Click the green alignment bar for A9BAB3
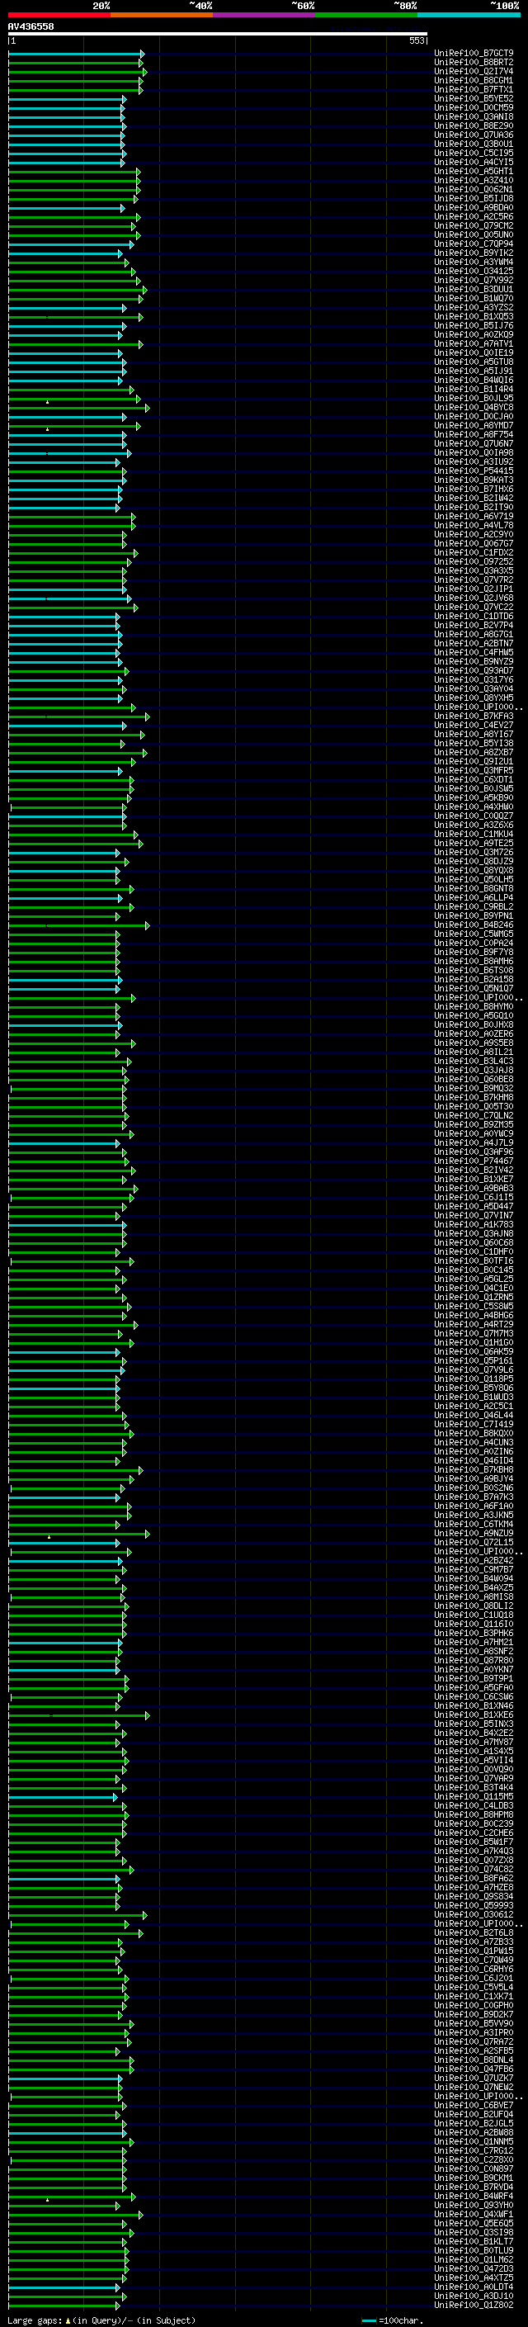 (73, 1189)
